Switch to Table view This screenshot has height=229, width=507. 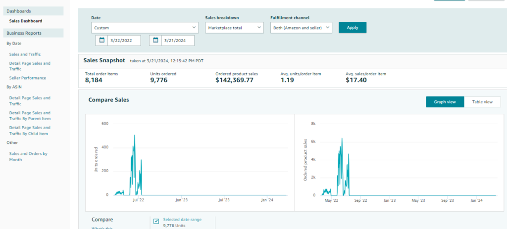(482, 102)
